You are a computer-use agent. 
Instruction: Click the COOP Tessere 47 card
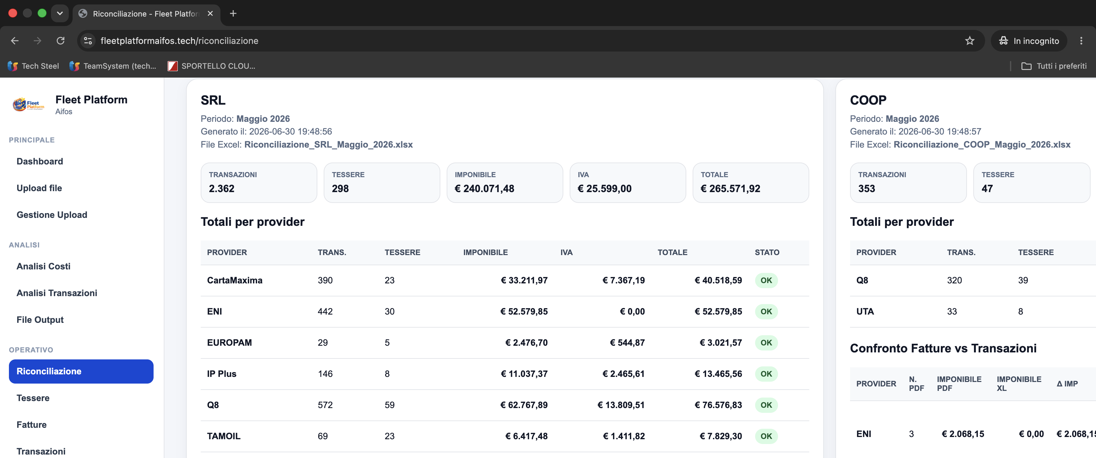click(1031, 183)
